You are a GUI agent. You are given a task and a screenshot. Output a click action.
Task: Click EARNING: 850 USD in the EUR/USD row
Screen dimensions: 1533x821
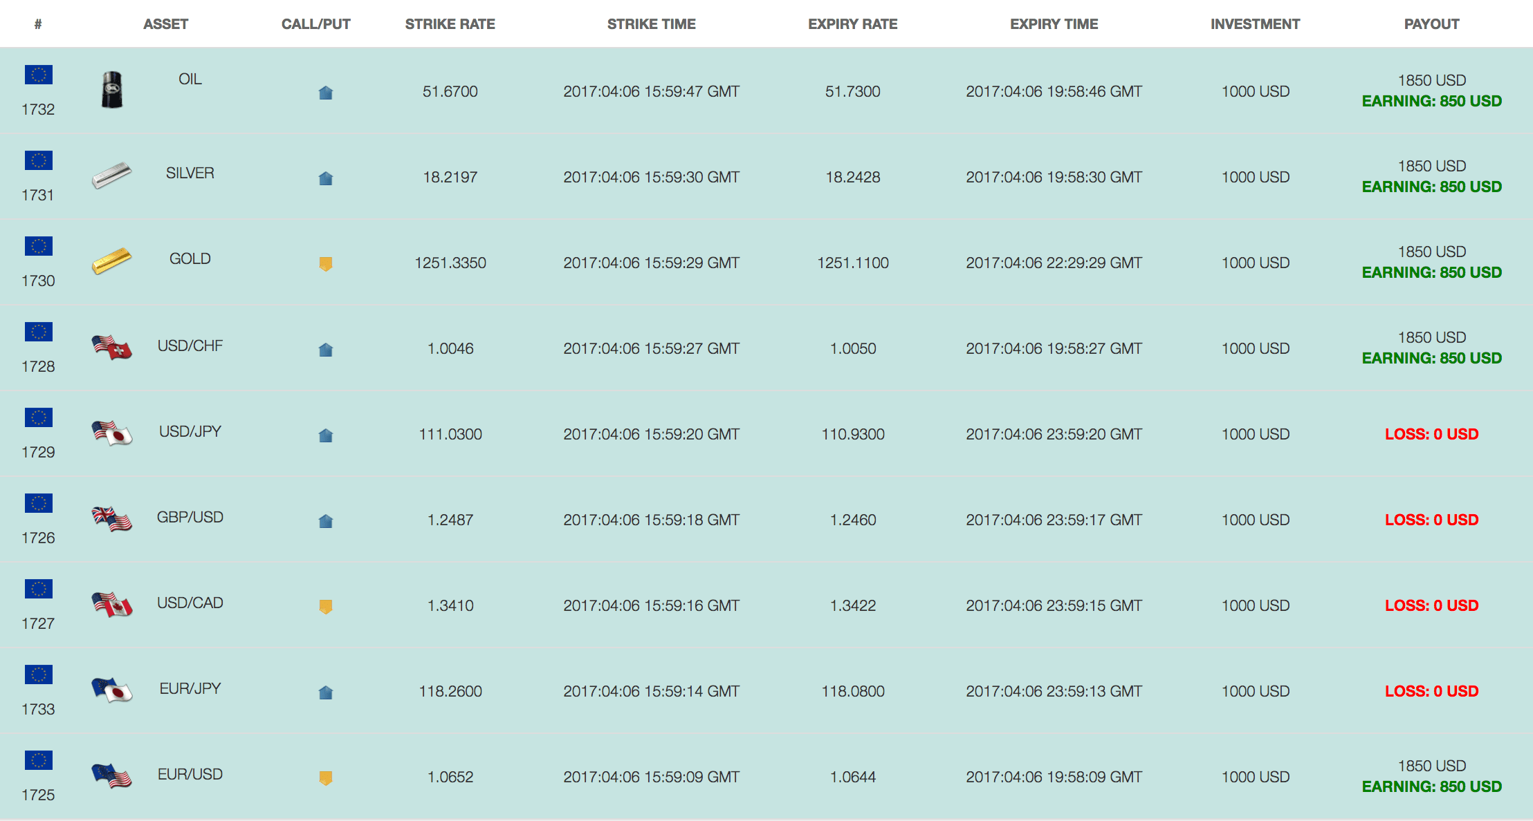[x=1431, y=786]
